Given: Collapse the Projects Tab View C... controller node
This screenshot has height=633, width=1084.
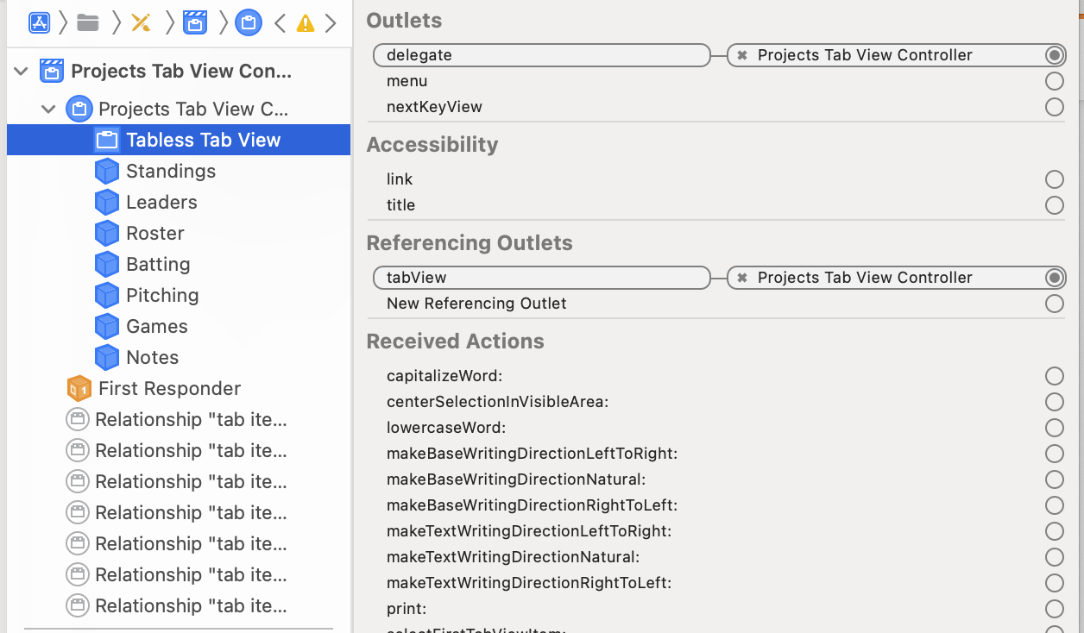Looking at the screenshot, I should pyautogui.click(x=48, y=109).
